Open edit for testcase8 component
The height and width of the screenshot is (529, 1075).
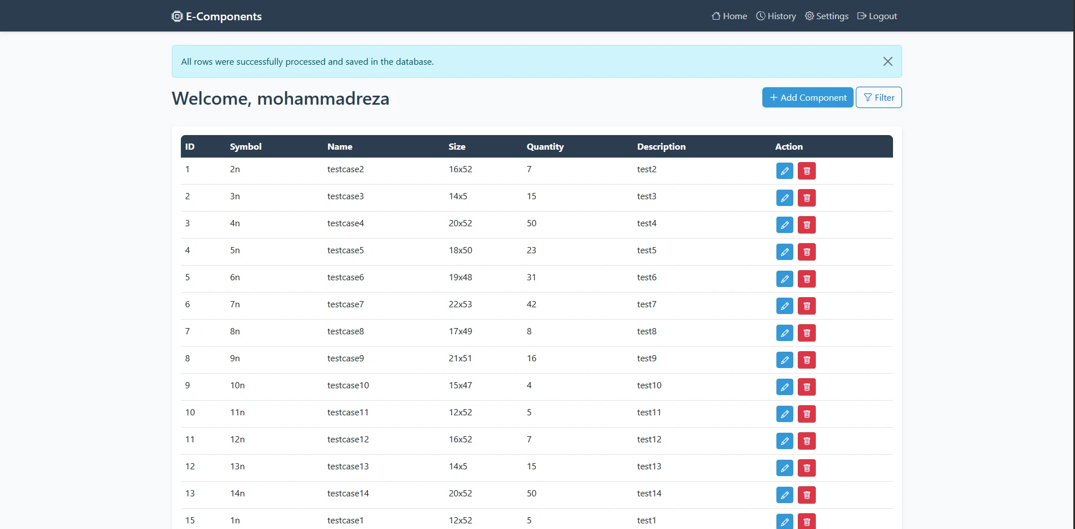click(784, 333)
